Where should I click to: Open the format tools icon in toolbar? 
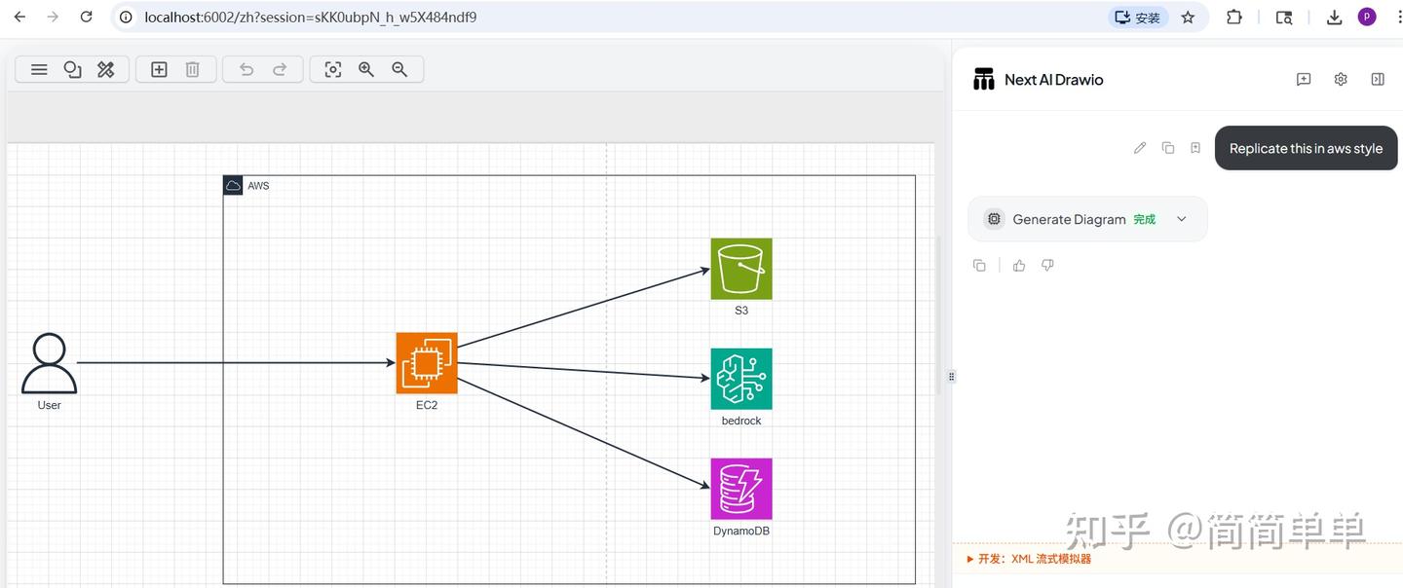coord(106,69)
